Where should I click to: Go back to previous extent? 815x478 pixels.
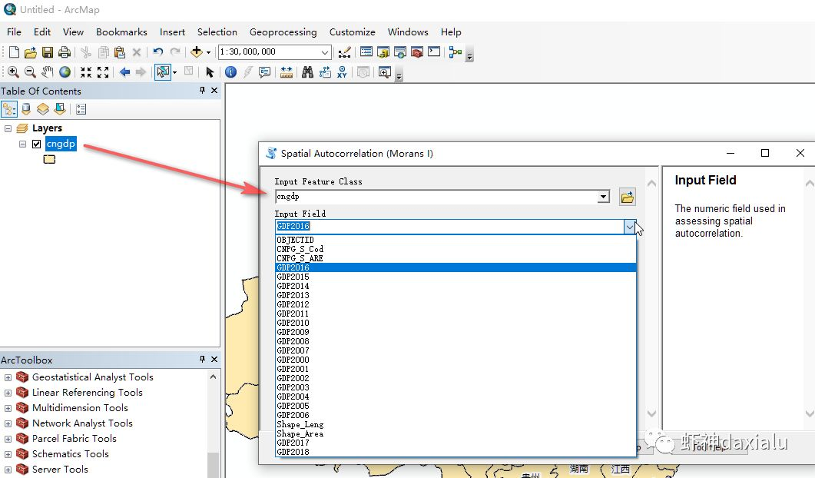pos(124,72)
